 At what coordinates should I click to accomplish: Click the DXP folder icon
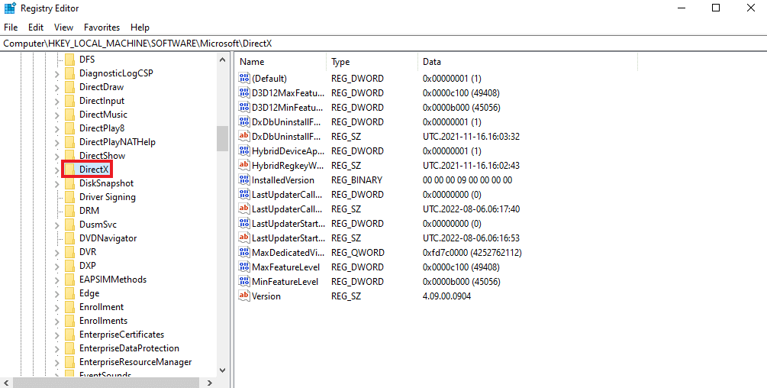coord(70,266)
